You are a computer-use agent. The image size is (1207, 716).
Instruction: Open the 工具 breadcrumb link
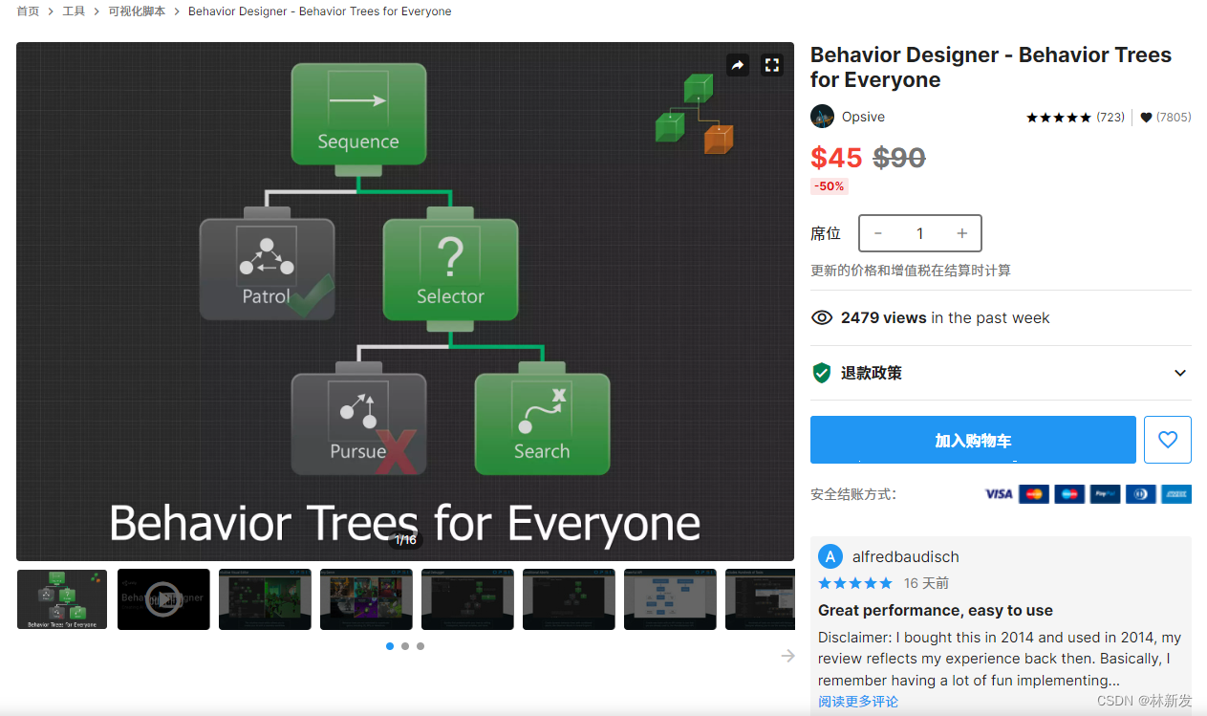tap(74, 11)
